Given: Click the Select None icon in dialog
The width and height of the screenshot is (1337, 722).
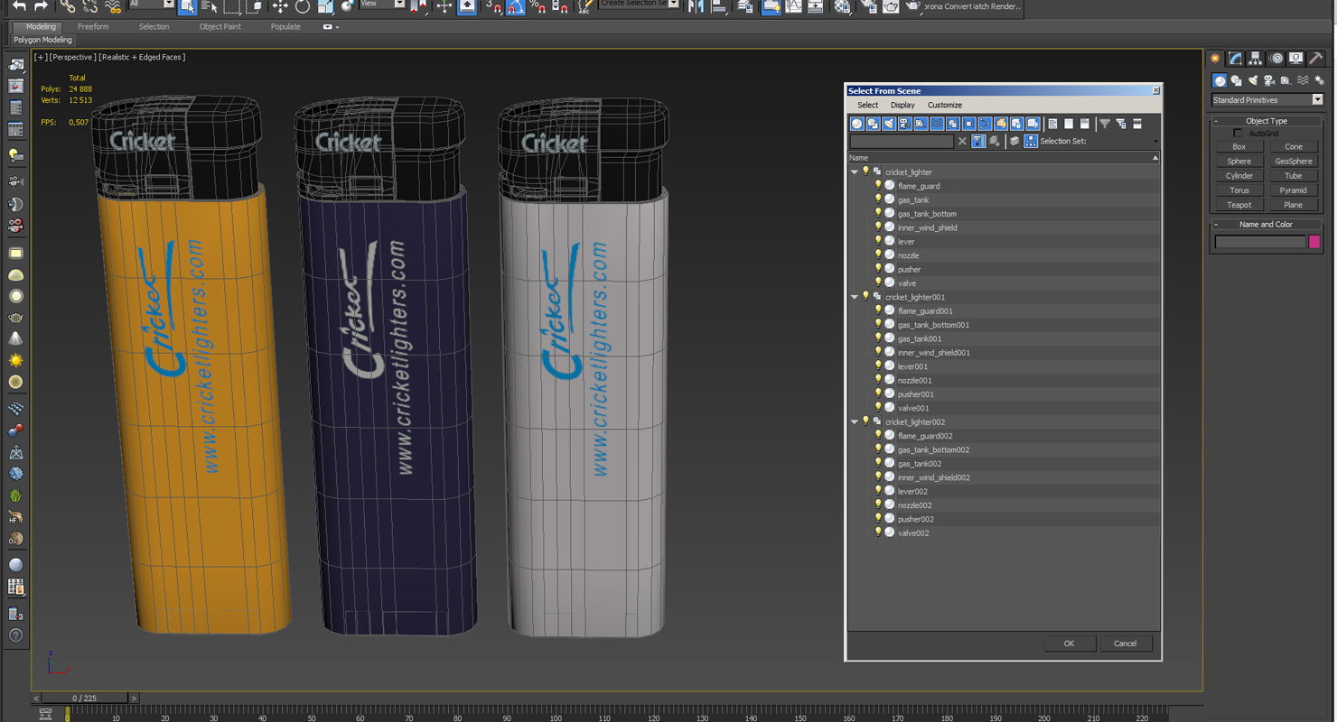Looking at the screenshot, I should pyautogui.click(x=1069, y=124).
